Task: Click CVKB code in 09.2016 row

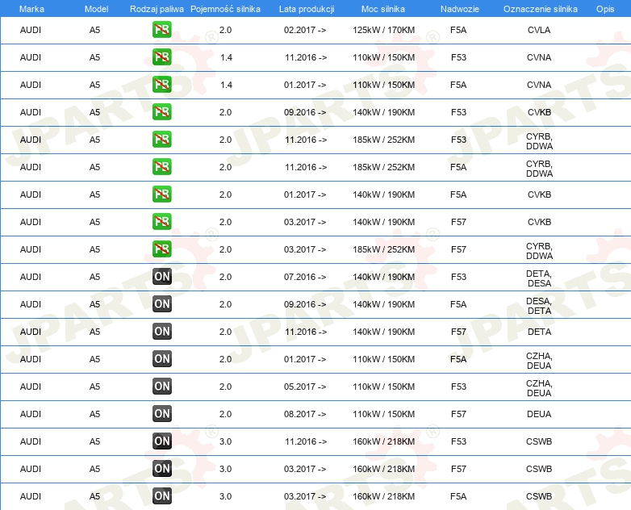Action: tap(539, 112)
